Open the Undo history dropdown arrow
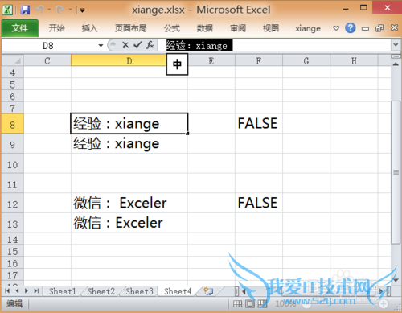 pyautogui.click(x=49, y=10)
